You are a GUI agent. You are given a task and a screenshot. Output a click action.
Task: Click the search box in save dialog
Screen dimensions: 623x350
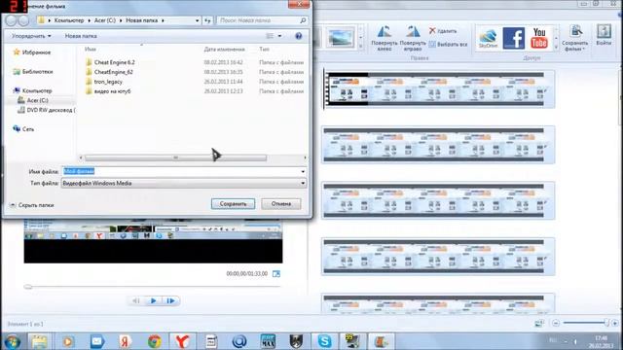tap(258, 20)
